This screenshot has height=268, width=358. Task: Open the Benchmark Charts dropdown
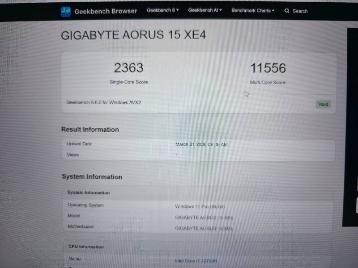coord(253,11)
